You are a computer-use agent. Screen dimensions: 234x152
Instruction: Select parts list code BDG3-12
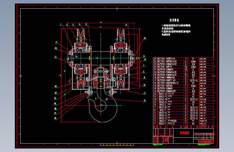(163, 94)
